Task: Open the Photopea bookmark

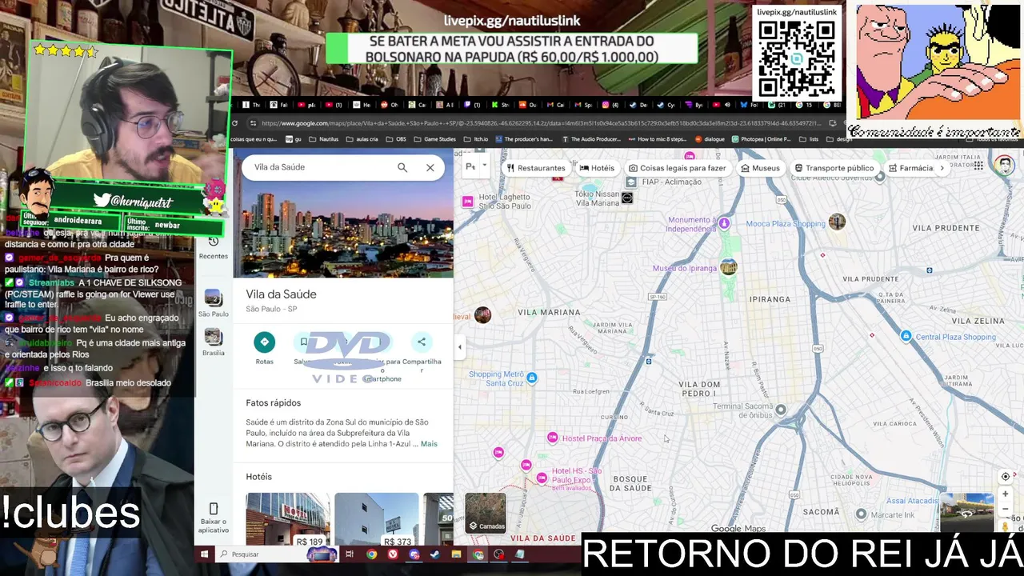Action: click(x=760, y=139)
